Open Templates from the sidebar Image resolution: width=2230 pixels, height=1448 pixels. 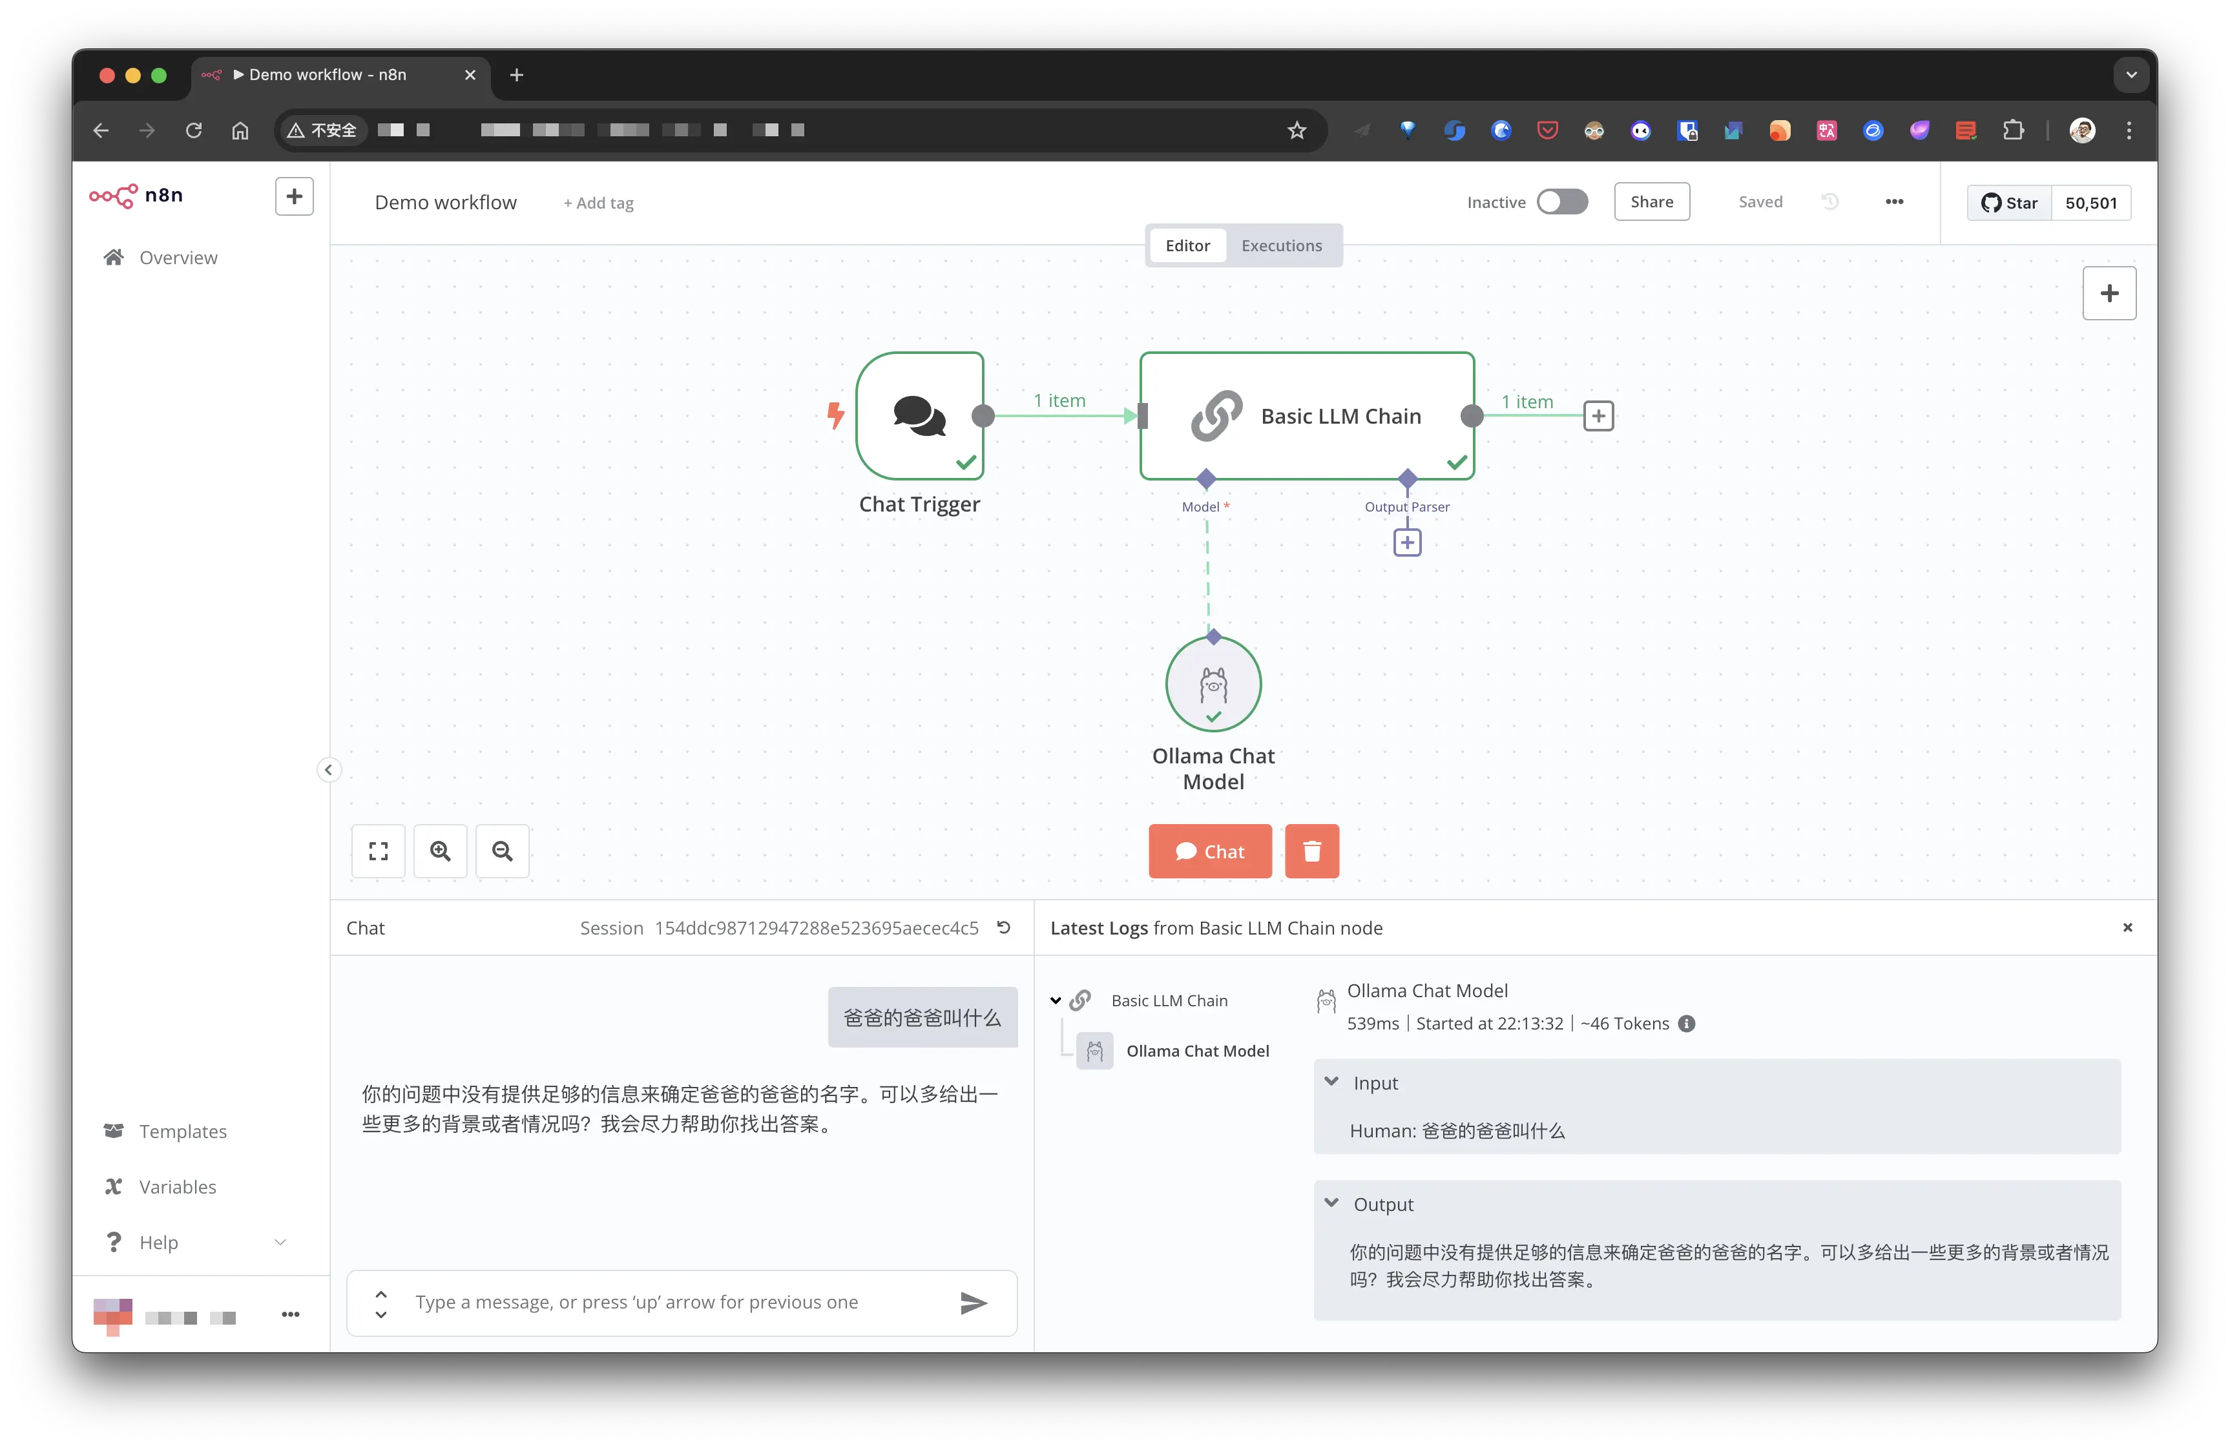[x=183, y=1132]
